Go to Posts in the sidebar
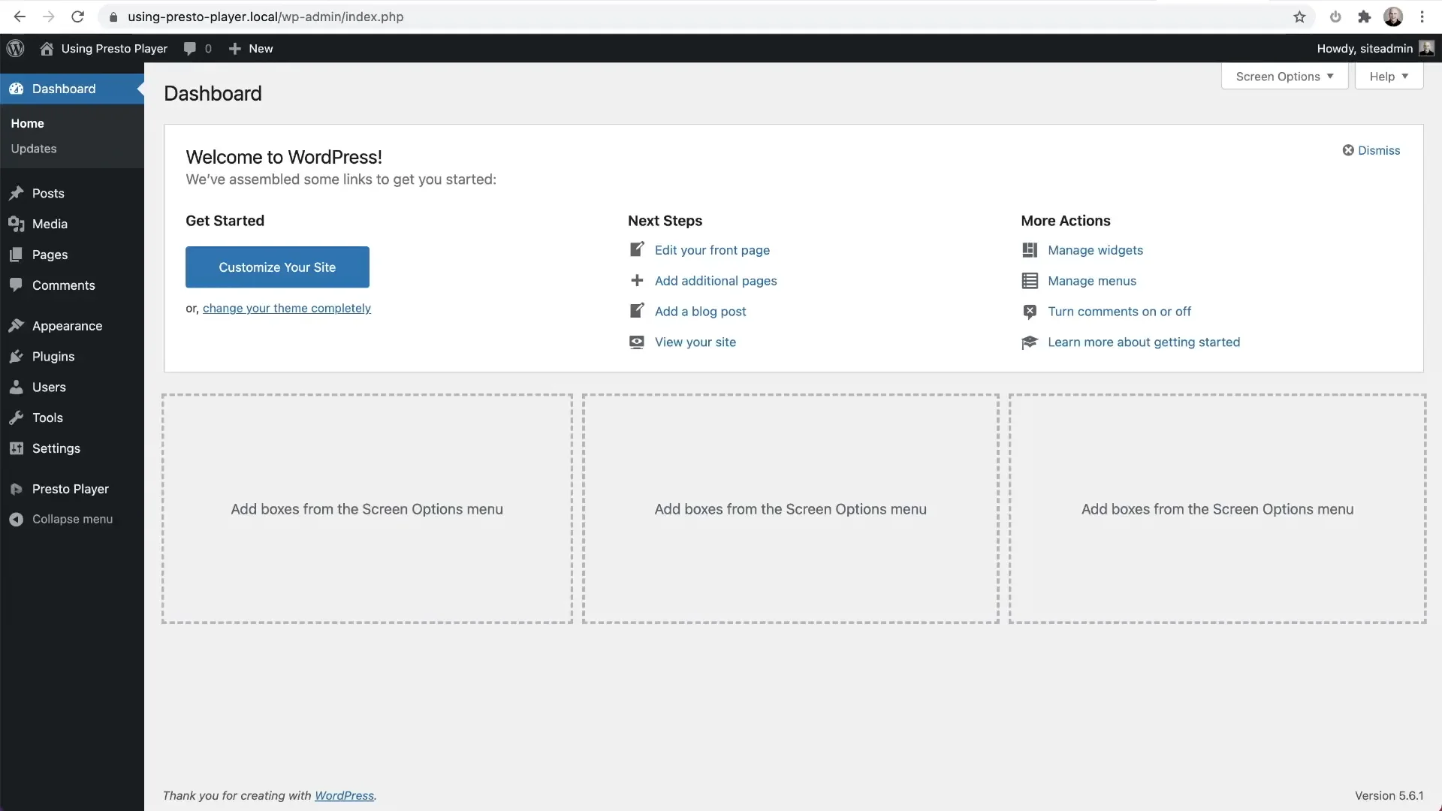1442x811 pixels. point(48,194)
